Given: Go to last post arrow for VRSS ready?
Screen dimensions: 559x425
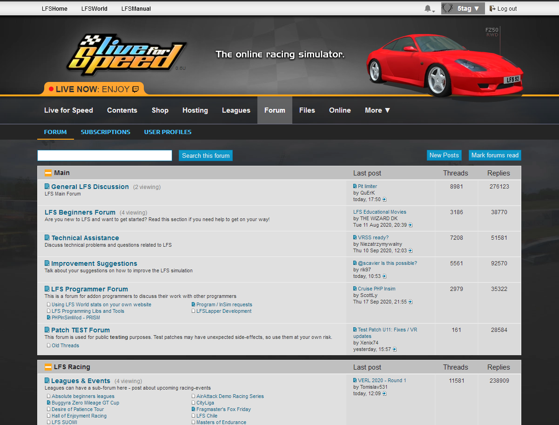Looking at the screenshot, I should click(411, 251).
